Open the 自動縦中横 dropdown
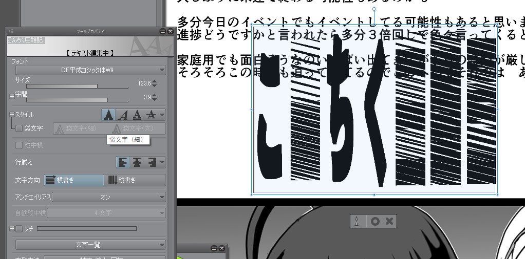This screenshot has width=525, height=259. coord(106,212)
